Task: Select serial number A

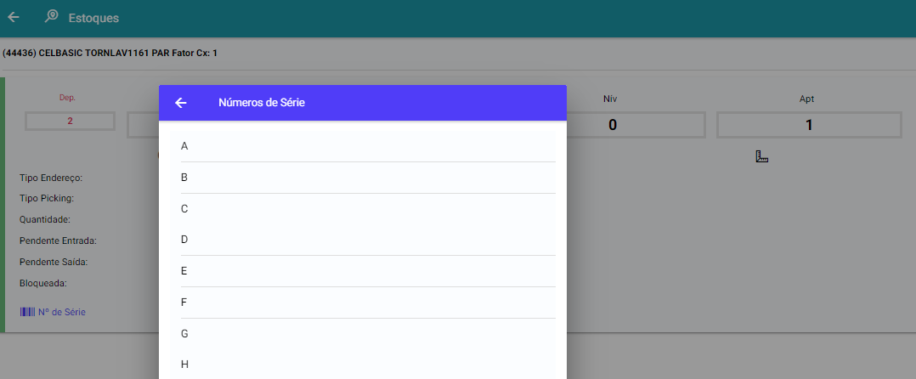Action: pos(368,146)
